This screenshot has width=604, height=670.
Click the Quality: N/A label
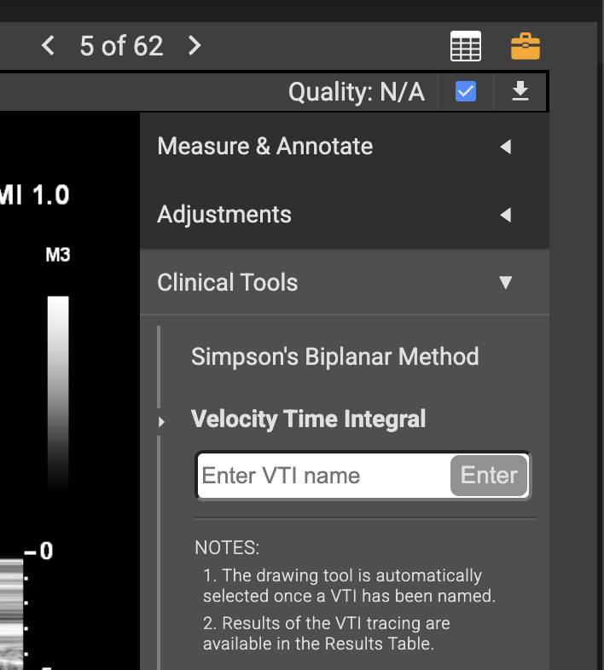[357, 92]
